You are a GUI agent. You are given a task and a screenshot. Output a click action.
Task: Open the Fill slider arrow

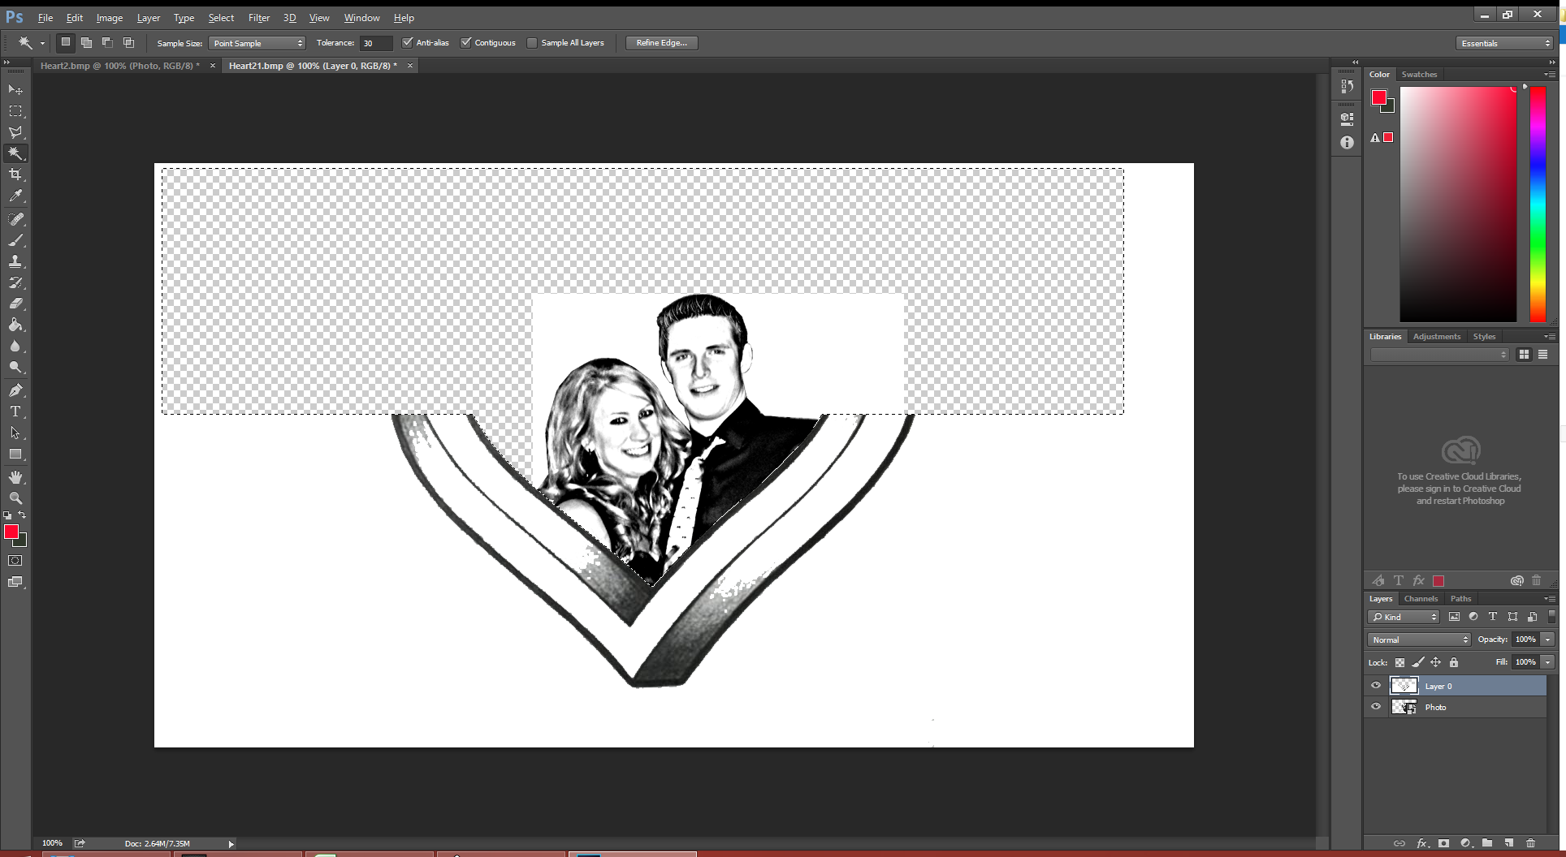[x=1548, y=662]
